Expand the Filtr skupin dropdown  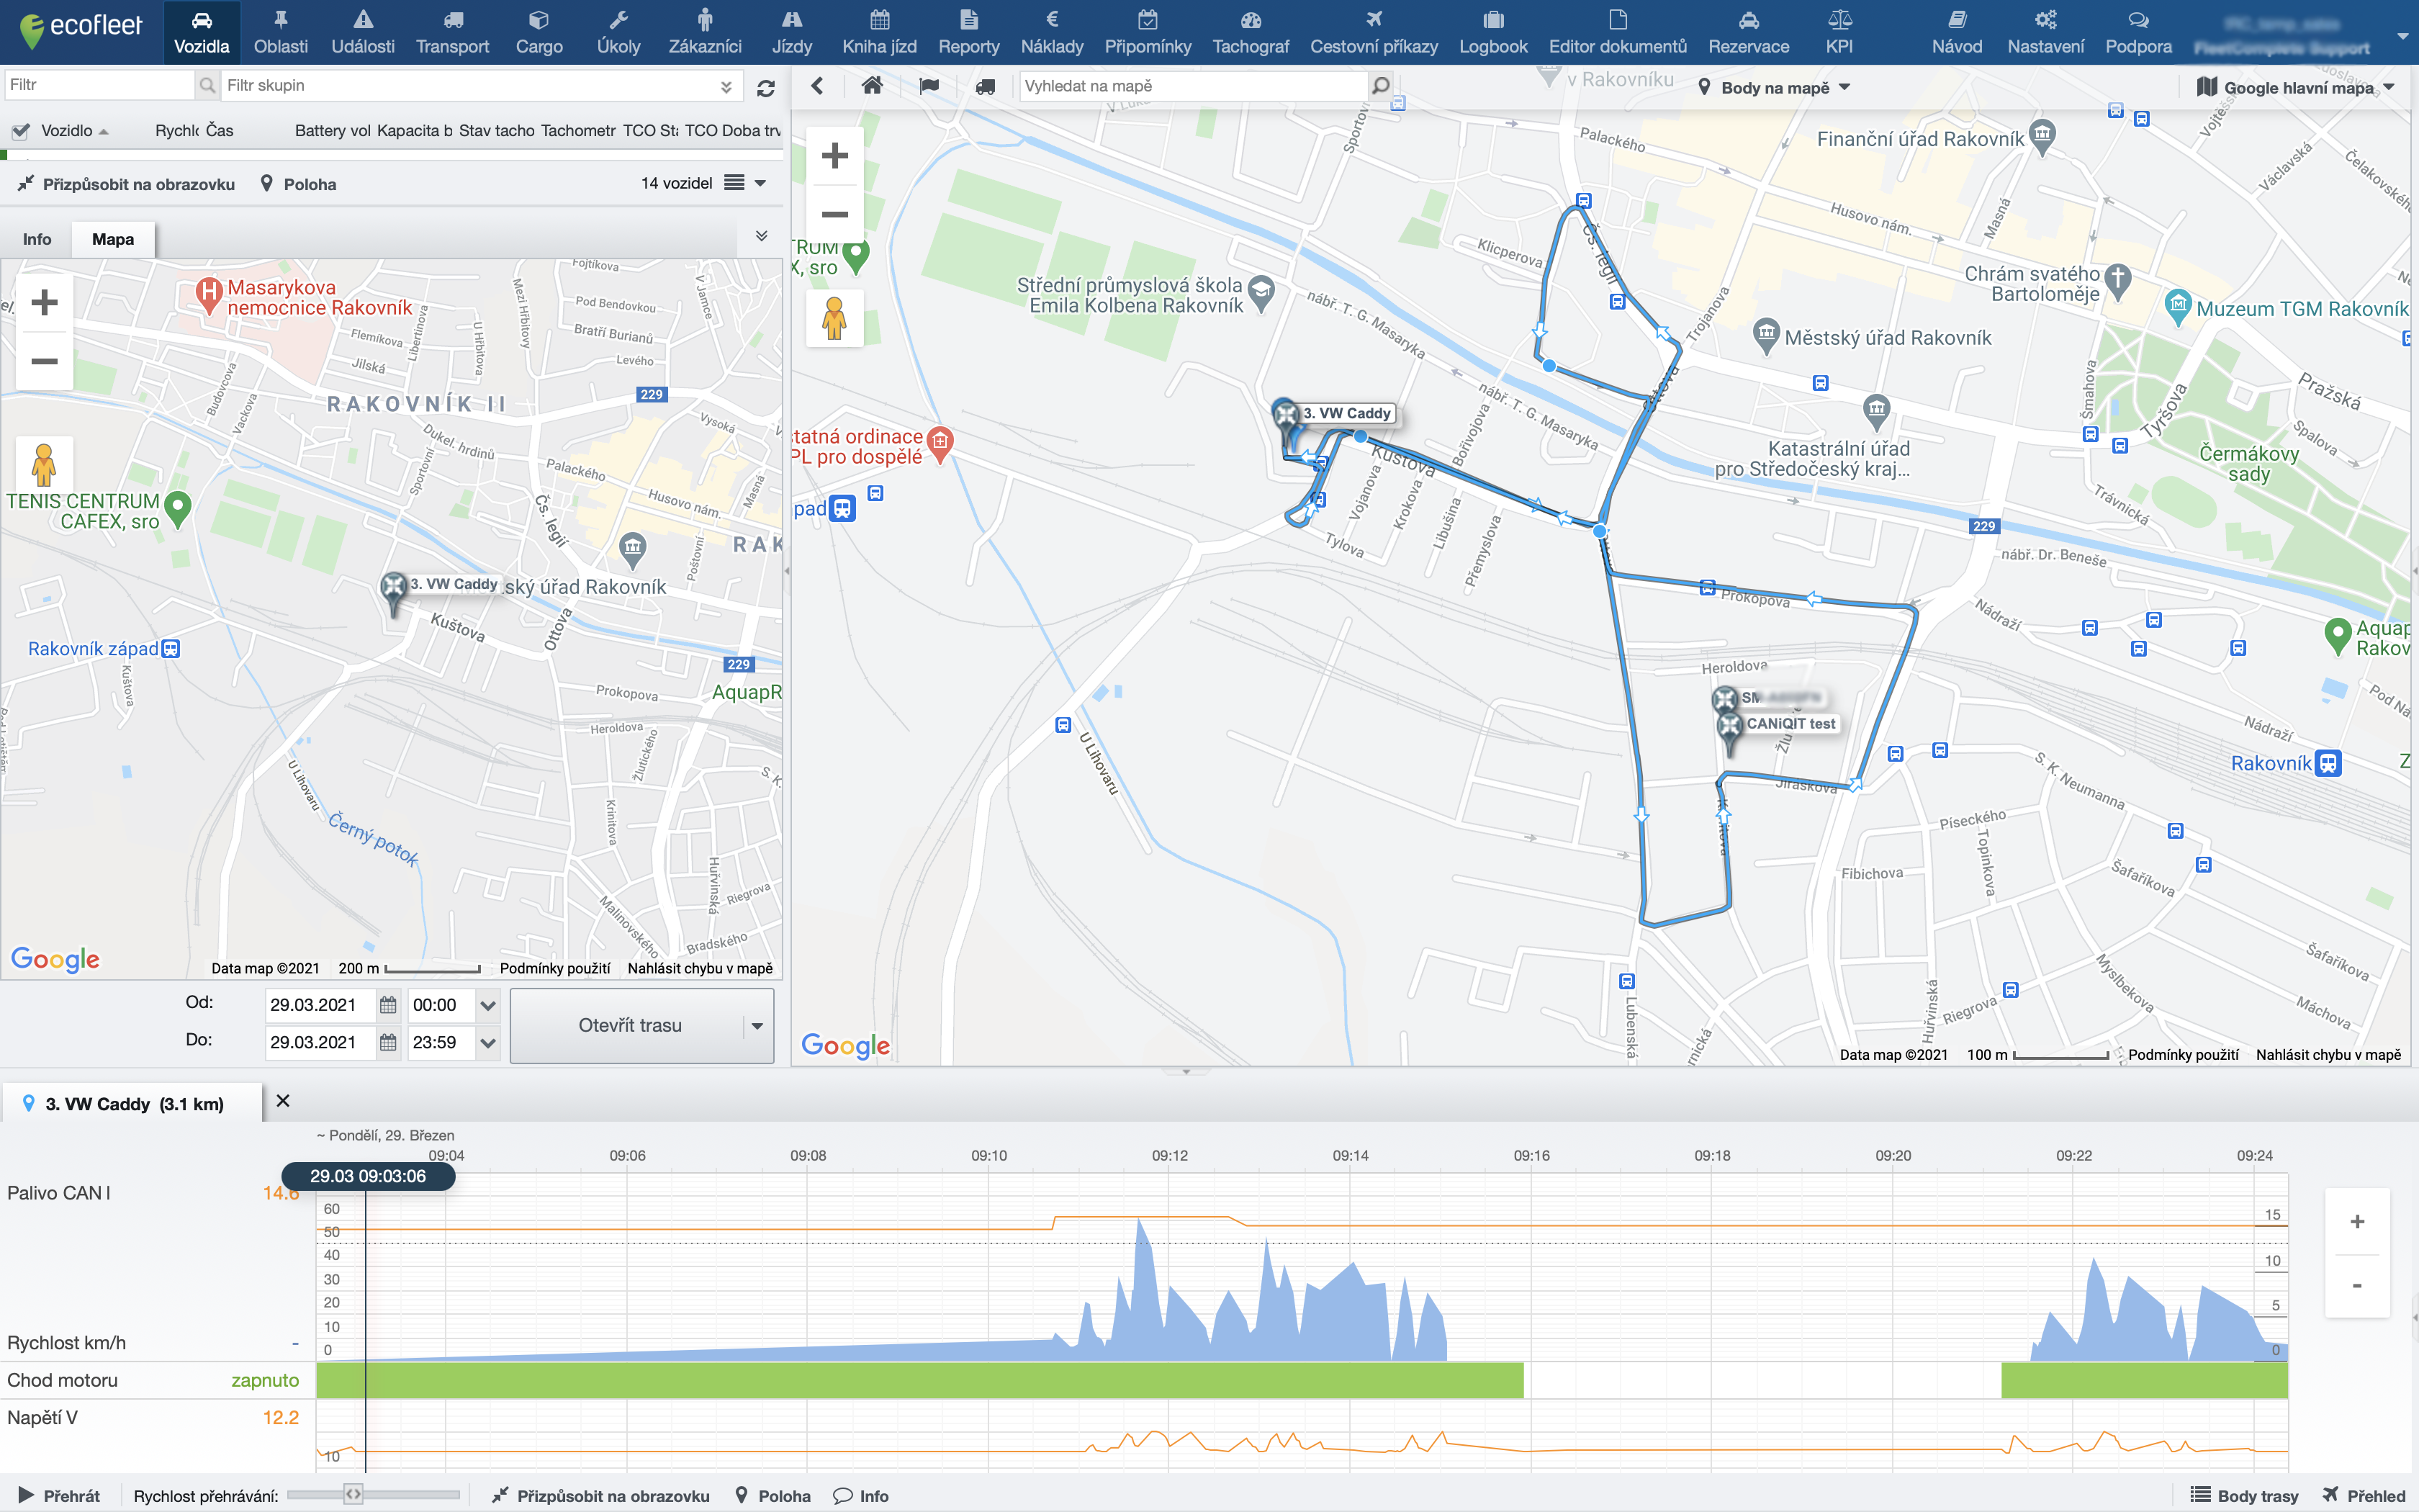pyautogui.click(x=726, y=86)
